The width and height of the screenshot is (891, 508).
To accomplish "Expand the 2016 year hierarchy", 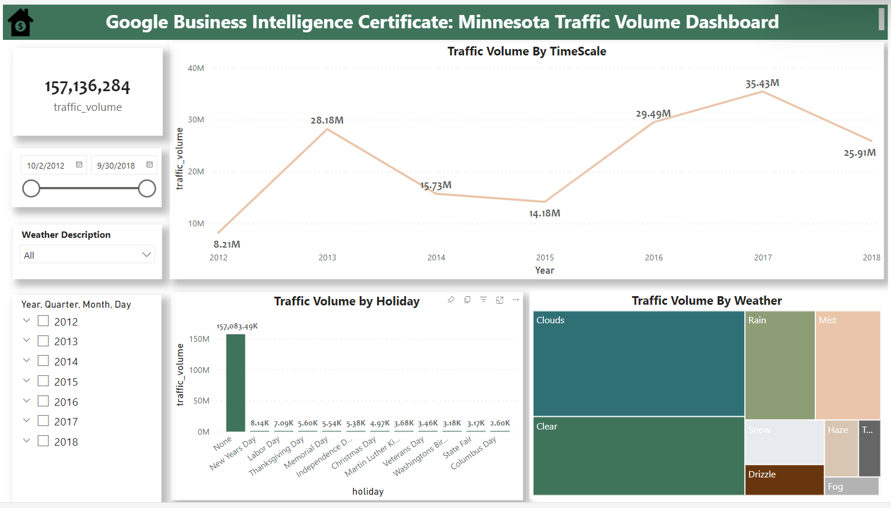I will click(x=27, y=401).
